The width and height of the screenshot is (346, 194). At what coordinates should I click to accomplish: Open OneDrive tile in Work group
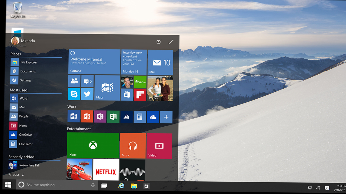(x=153, y=117)
